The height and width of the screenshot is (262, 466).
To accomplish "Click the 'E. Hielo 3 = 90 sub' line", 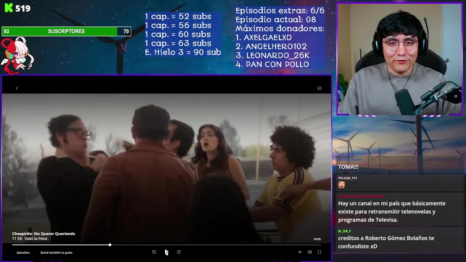I will click(183, 52).
